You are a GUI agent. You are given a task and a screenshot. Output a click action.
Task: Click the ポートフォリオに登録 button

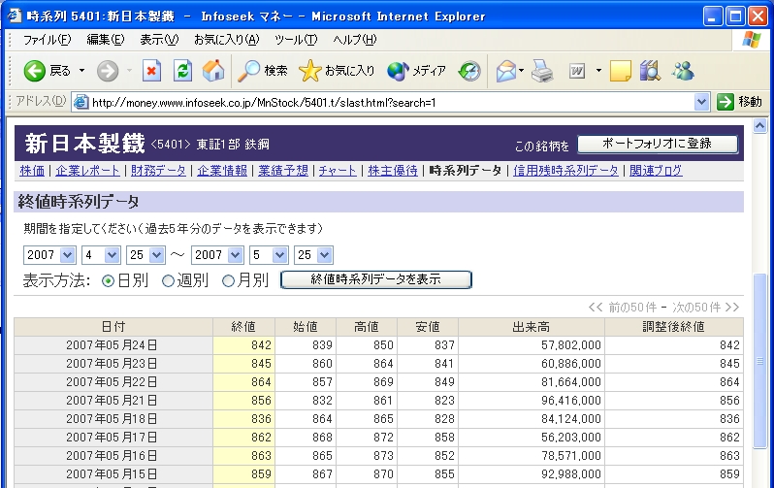pos(658,144)
